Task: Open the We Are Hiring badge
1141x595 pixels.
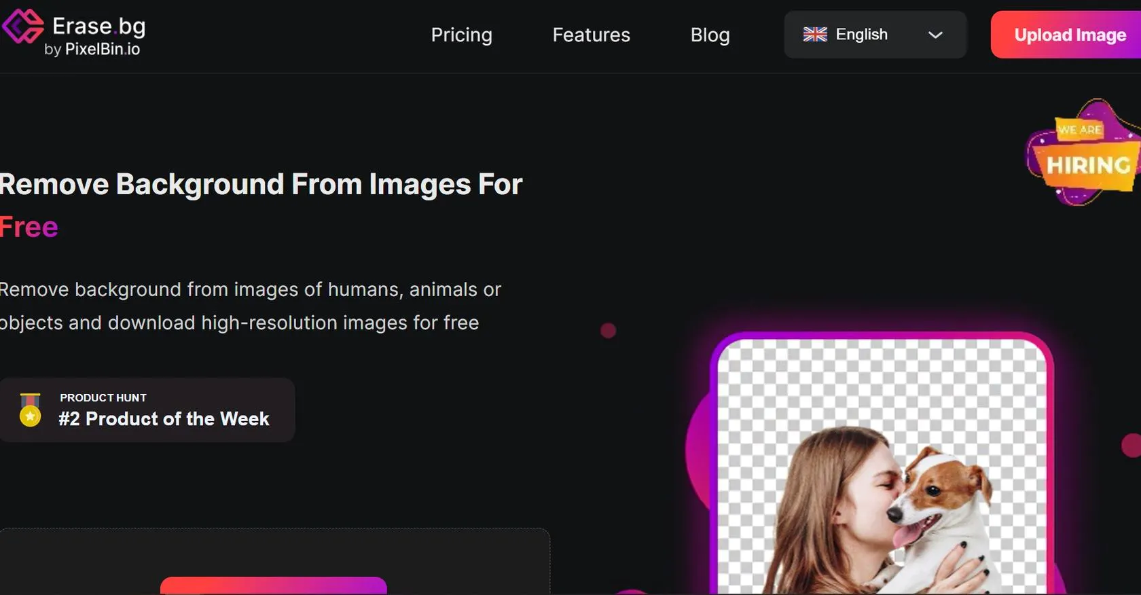Action: [1085, 154]
